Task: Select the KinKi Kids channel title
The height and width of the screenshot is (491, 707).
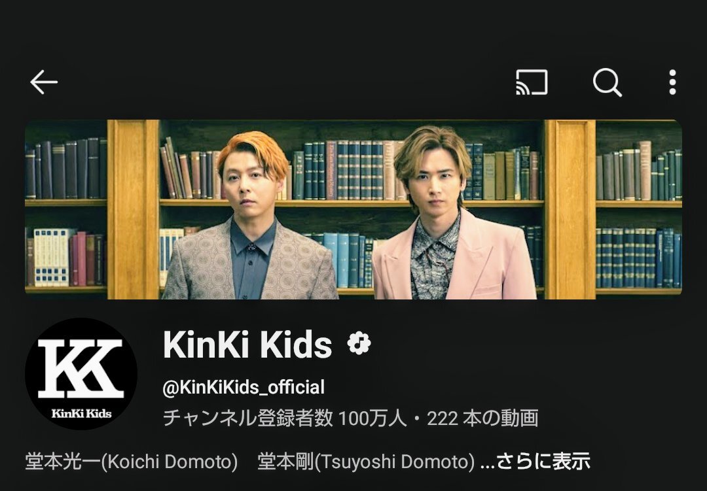Action: click(247, 344)
